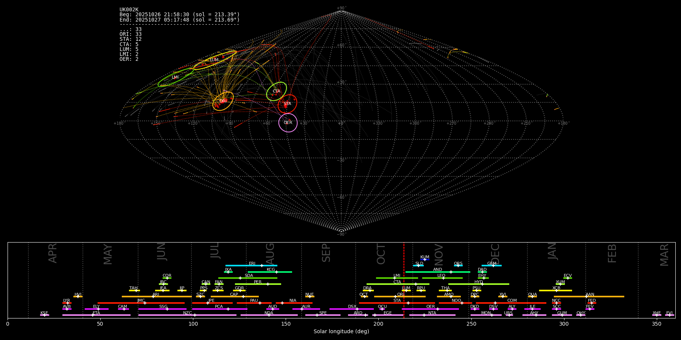Click the orange AAN shower bar
The height and width of the screenshot is (340, 681).
(x=589, y=297)
